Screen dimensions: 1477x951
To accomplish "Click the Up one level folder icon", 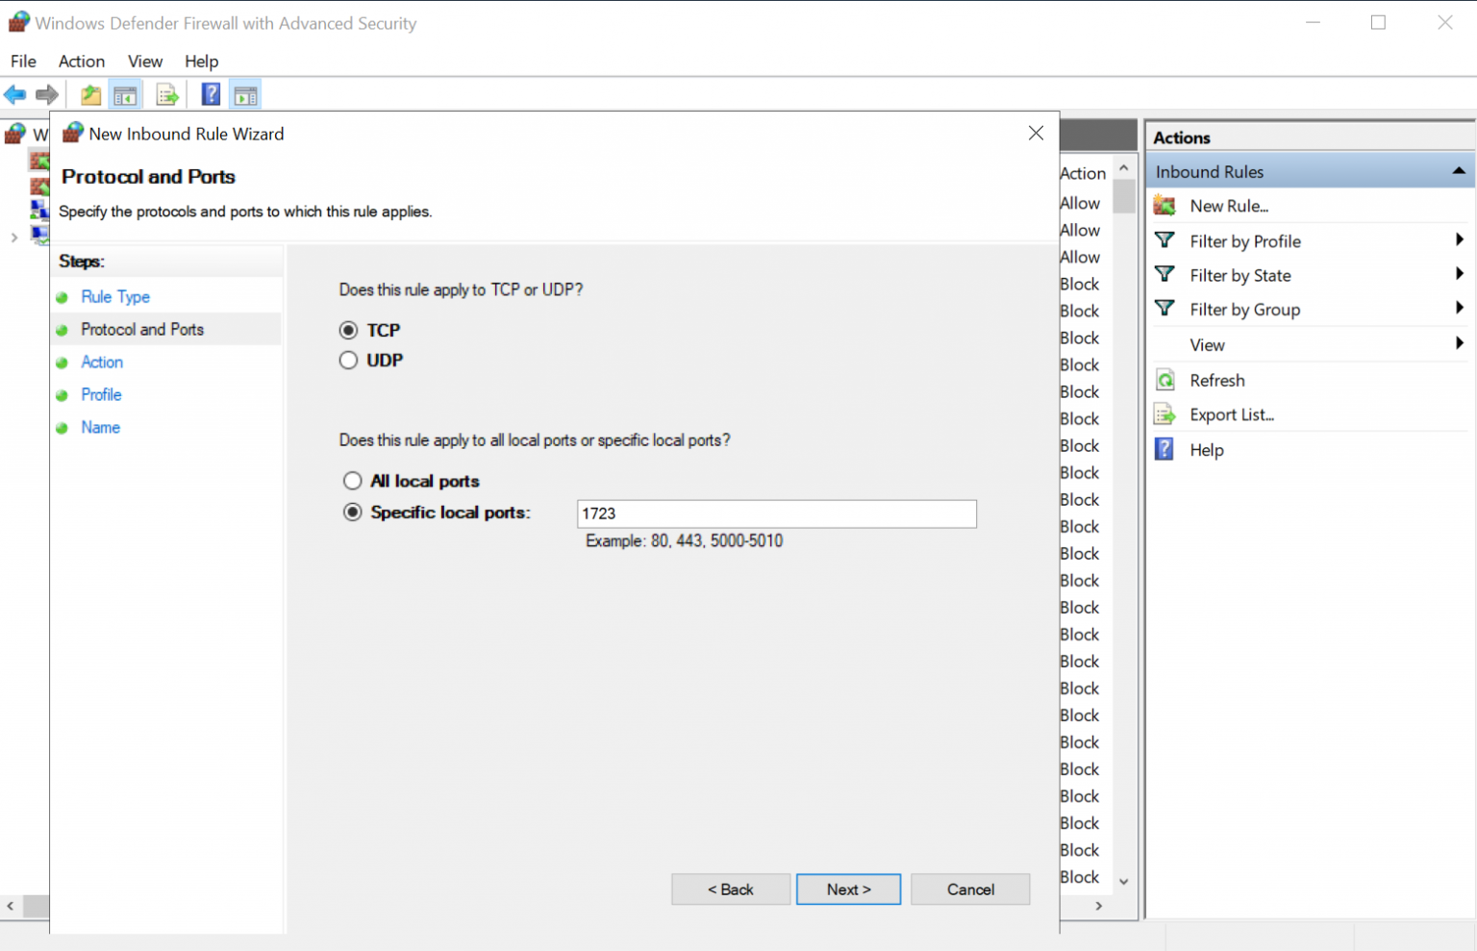I will tap(90, 94).
